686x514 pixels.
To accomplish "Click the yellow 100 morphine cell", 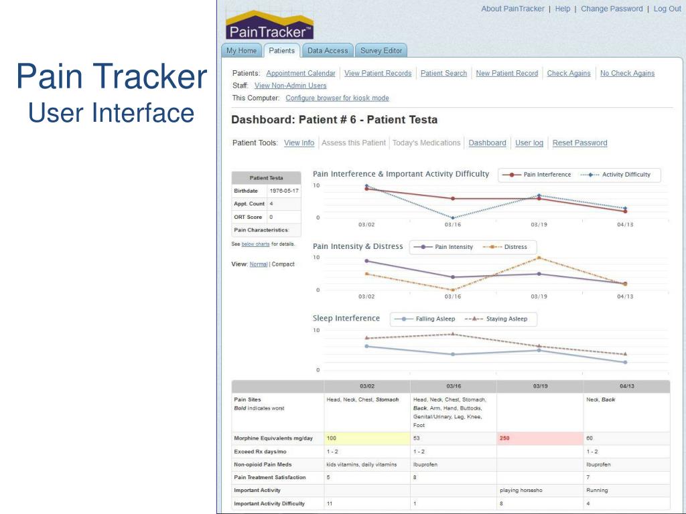I will [367, 438].
